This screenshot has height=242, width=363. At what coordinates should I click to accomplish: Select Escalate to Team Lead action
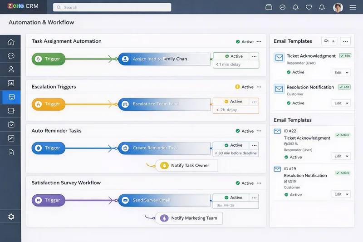coord(164,104)
